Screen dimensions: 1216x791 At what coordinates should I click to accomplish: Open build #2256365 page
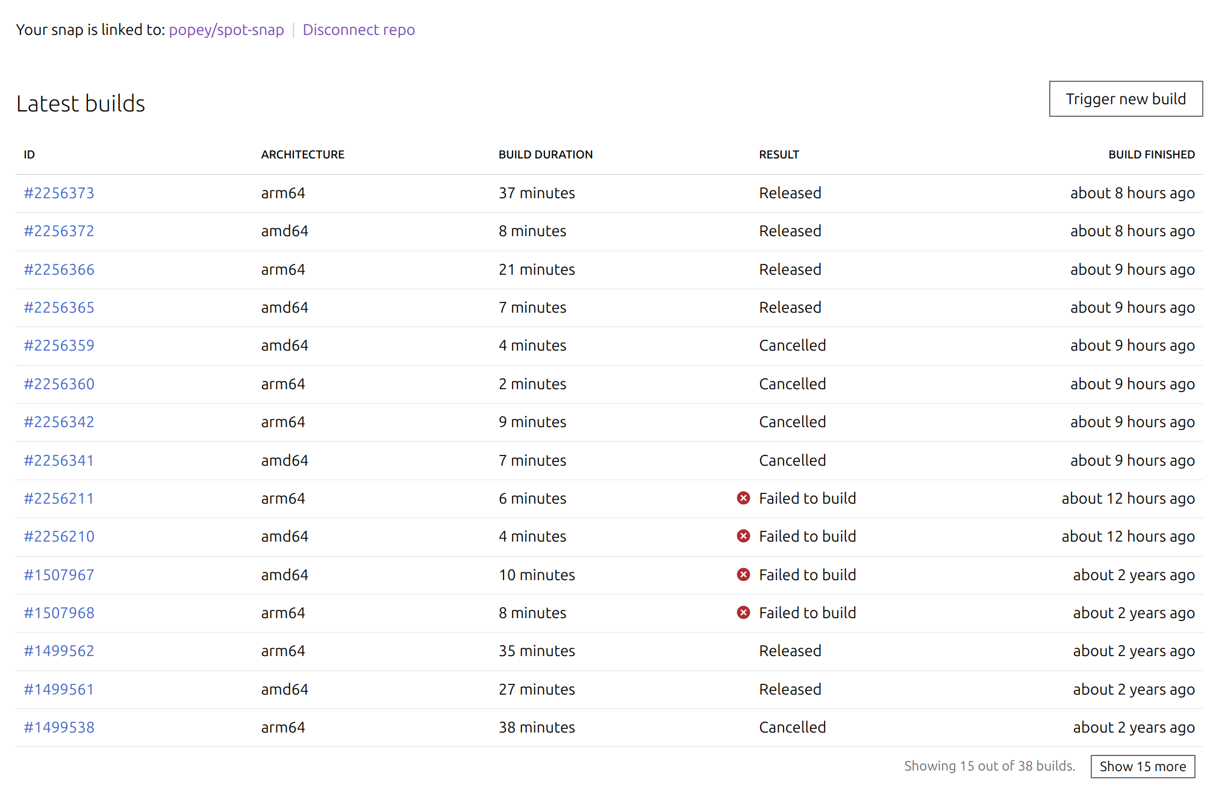click(59, 307)
